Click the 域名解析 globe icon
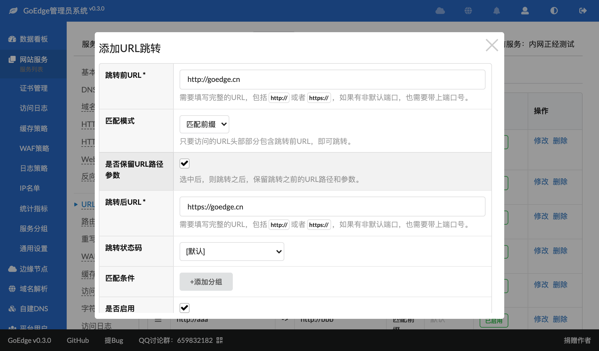599x351 pixels. [x=12, y=289]
